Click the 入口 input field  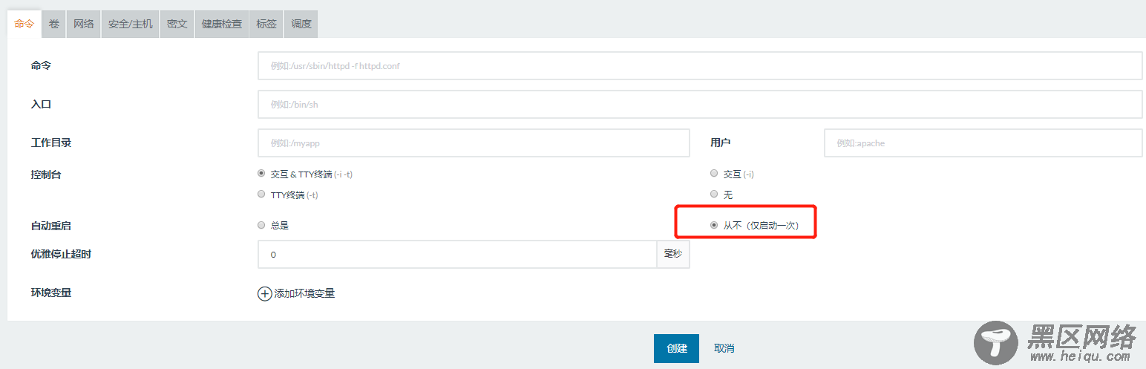(x=700, y=105)
